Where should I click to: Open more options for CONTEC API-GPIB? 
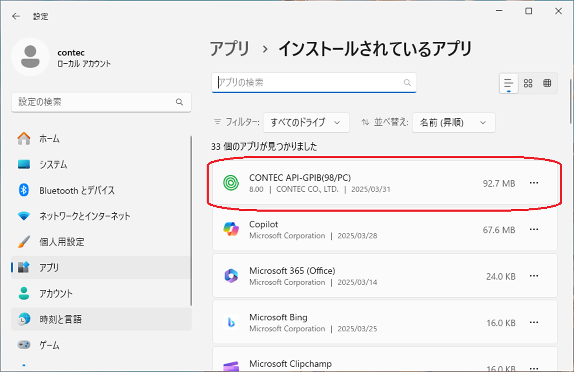click(534, 183)
